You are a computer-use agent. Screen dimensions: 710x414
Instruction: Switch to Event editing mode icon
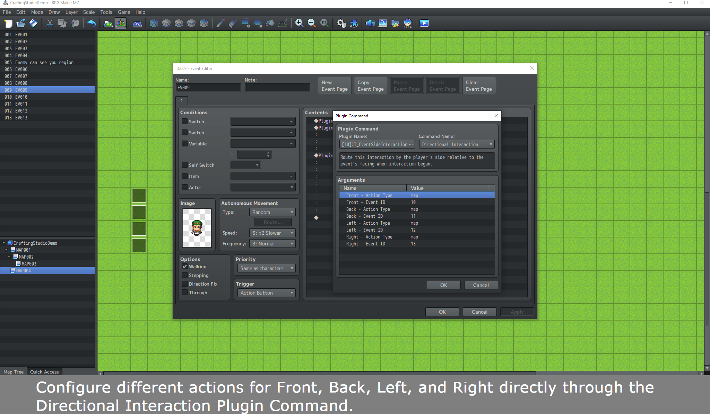[121, 23]
